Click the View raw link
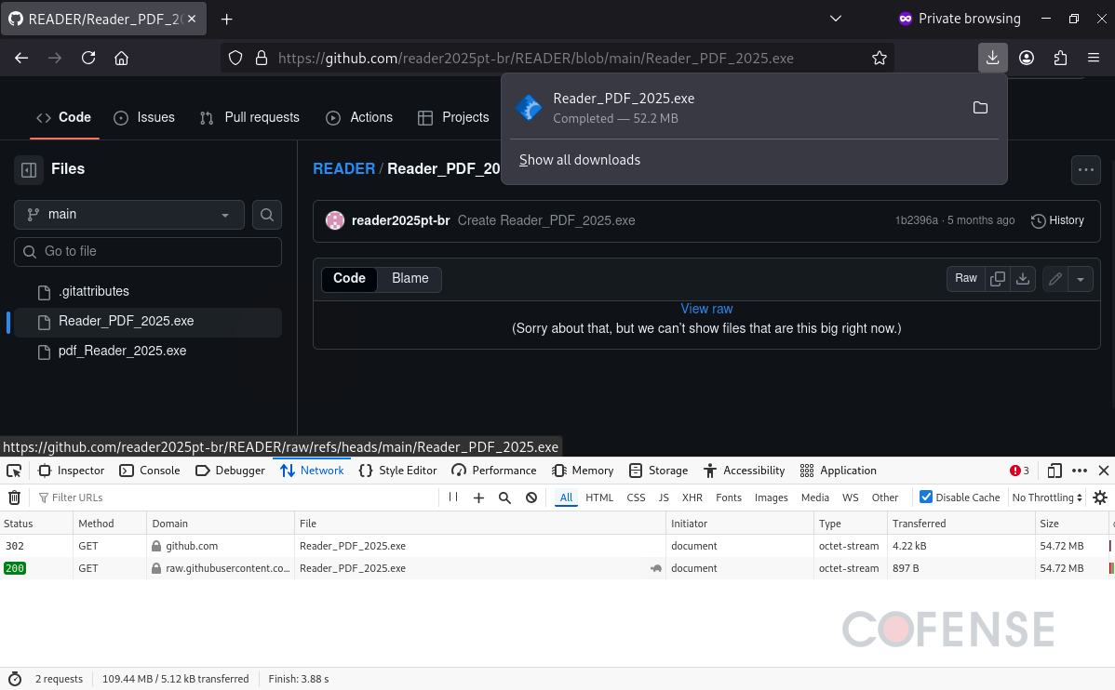This screenshot has width=1115, height=690. click(706, 309)
